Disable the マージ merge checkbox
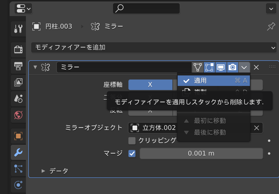 132,154
